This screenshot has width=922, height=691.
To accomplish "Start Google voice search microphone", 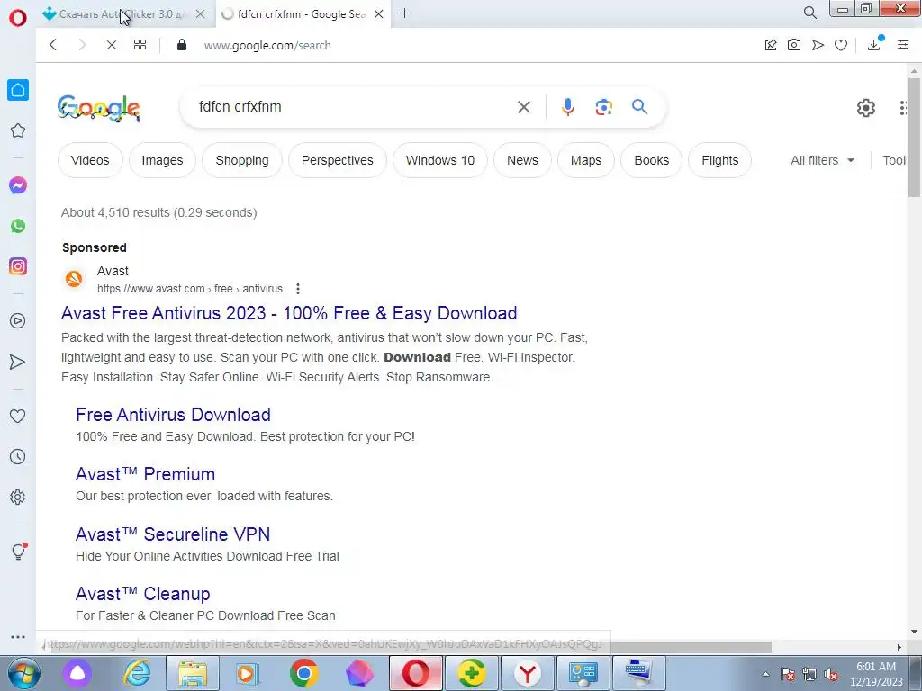I will [x=567, y=107].
